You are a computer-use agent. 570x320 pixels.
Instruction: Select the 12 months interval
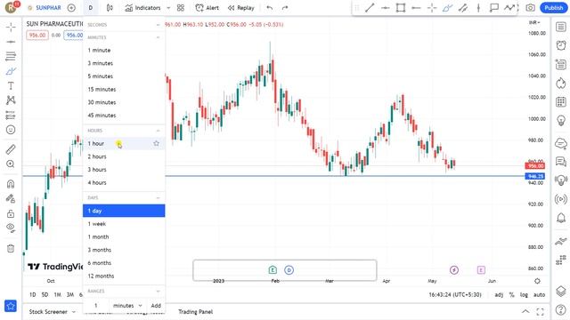tap(124, 276)
